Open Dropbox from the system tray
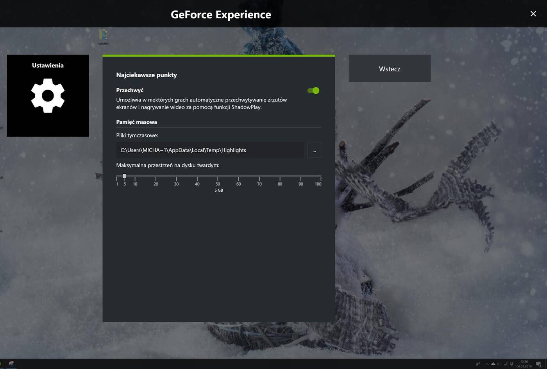 point(512,364)
